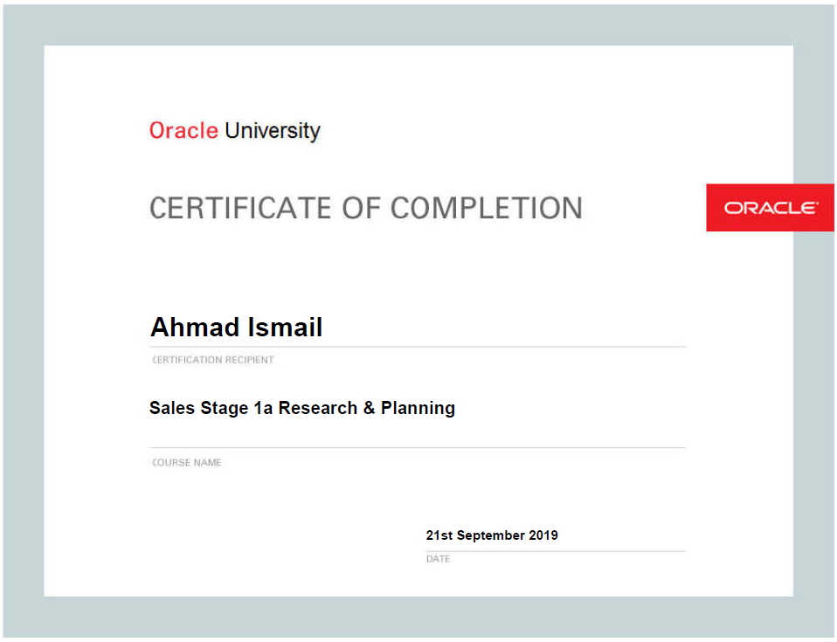Click the line under the recipient name
Image resolution: width=837 pixels, height=642 pixels.
coord(418,347)
